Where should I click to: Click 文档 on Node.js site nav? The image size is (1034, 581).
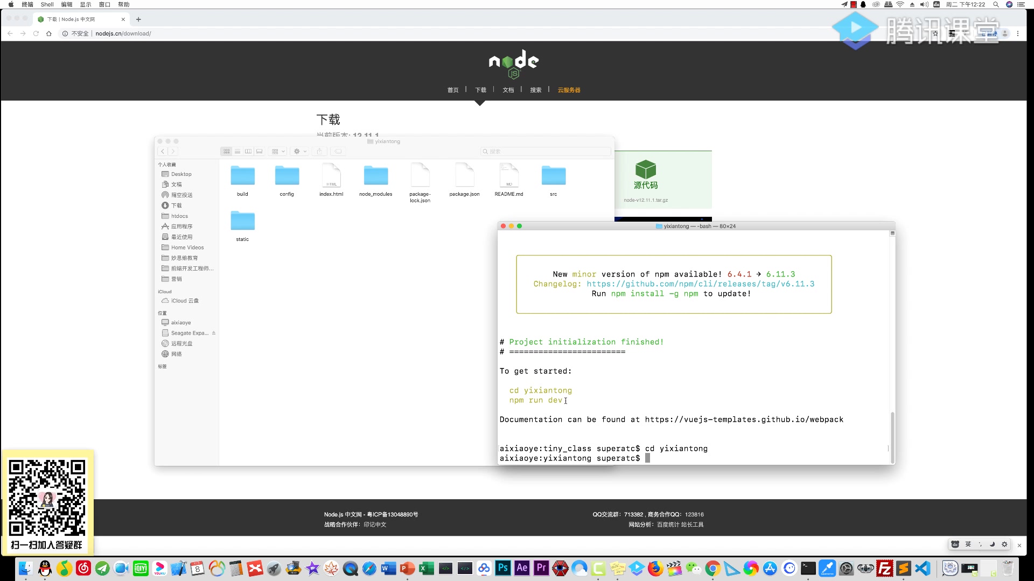tap(508, 90)
